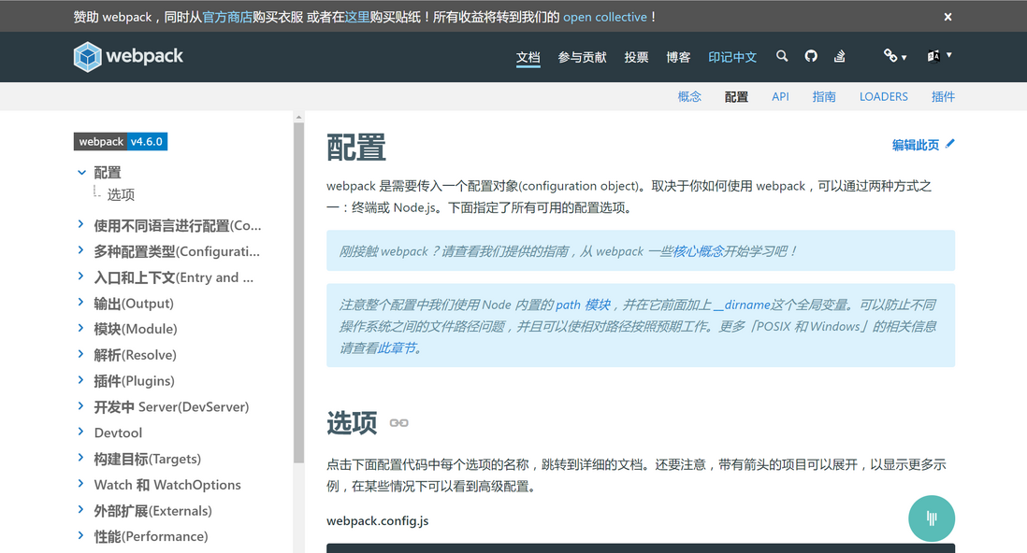Click the anchor icon beside 选项 heading

pyautogui.click(x=398, y=422)
